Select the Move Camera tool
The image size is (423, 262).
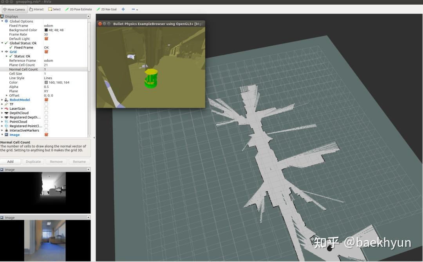click(x=14, y=9)
